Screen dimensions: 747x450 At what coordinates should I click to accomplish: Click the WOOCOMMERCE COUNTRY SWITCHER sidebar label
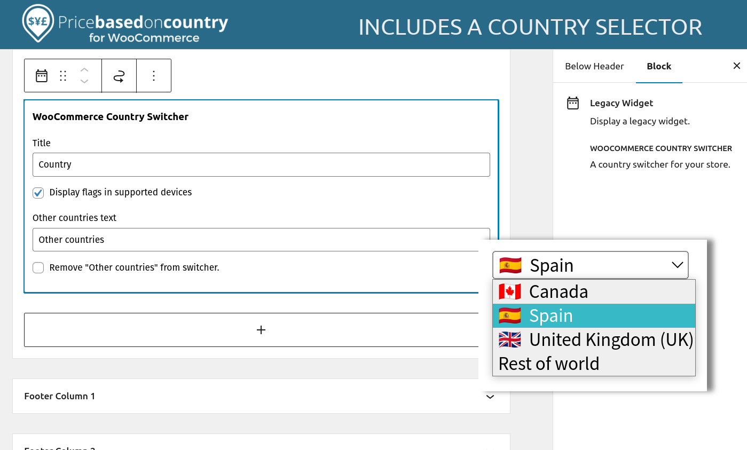coord(661,148)
